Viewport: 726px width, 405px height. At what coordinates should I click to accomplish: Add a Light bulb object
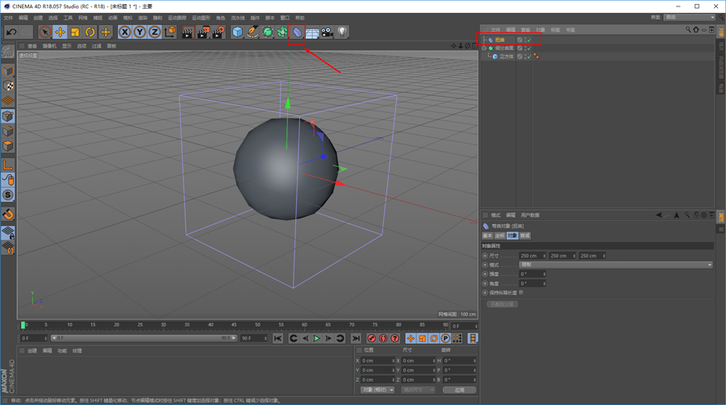[x=342, y=32]
